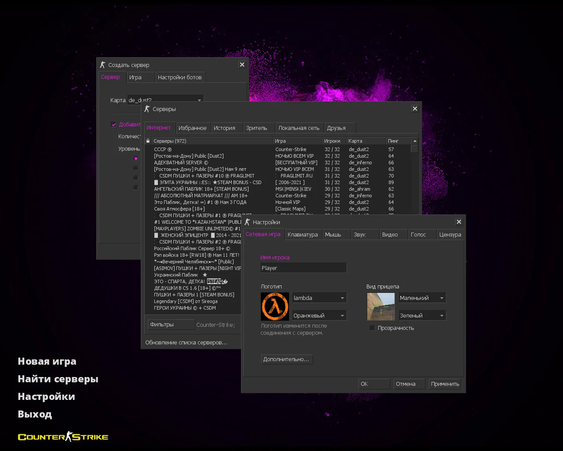563x451 pixels.
Task: Open the lambda logo type dropdown
Action: pos(319,298)
